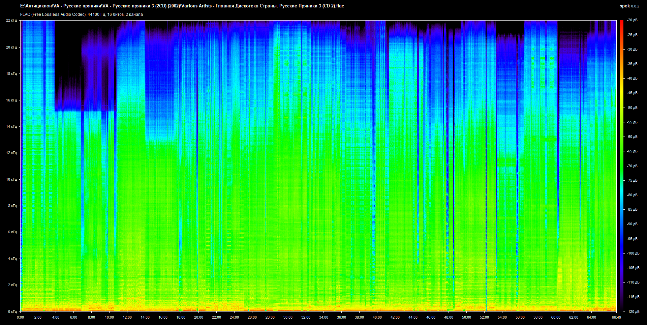This screenshot has height=325, width=647.
Task: Select the 16 кГц frequency label
Action: 11,100
